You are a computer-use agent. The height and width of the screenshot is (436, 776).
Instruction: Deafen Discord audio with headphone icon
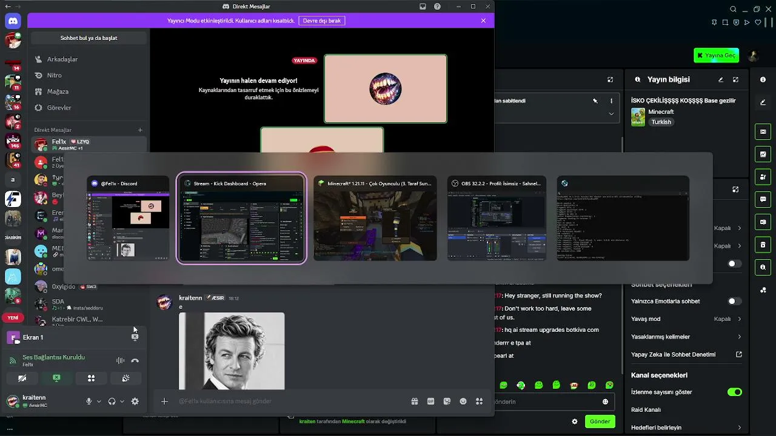tap(112, 401)
